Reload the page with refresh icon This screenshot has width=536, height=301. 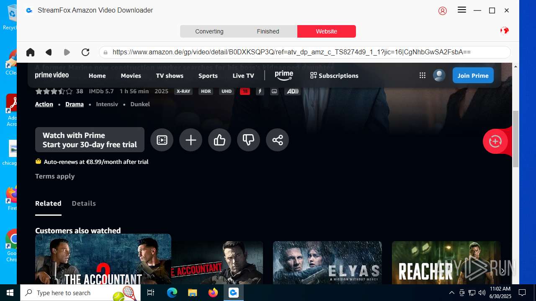pyautogui.click(x=85, y=52)
